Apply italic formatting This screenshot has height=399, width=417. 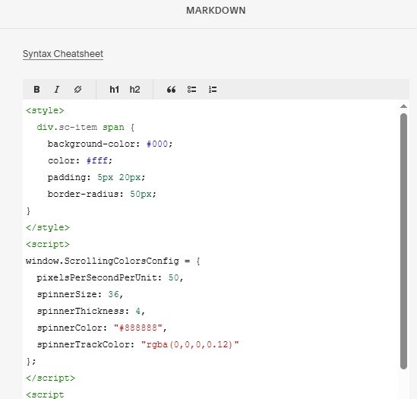[57, 90]
